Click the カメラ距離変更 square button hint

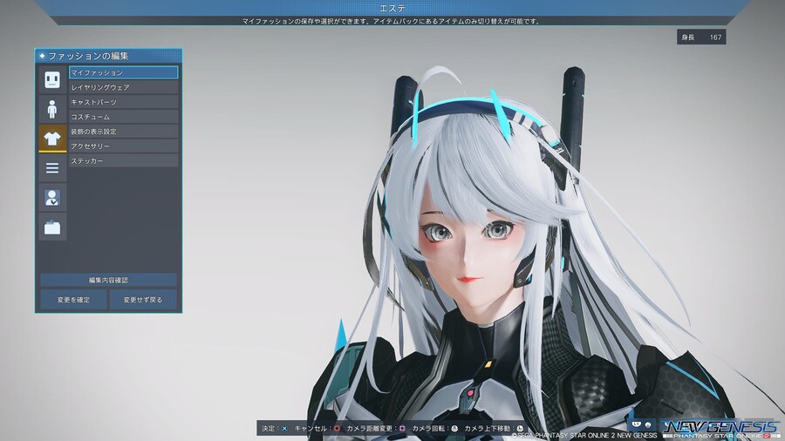(402, 429)
